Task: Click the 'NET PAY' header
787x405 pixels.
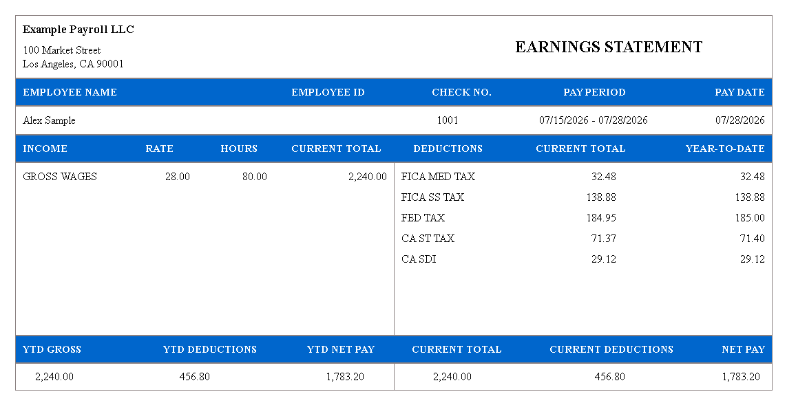Action: (743, 349)
